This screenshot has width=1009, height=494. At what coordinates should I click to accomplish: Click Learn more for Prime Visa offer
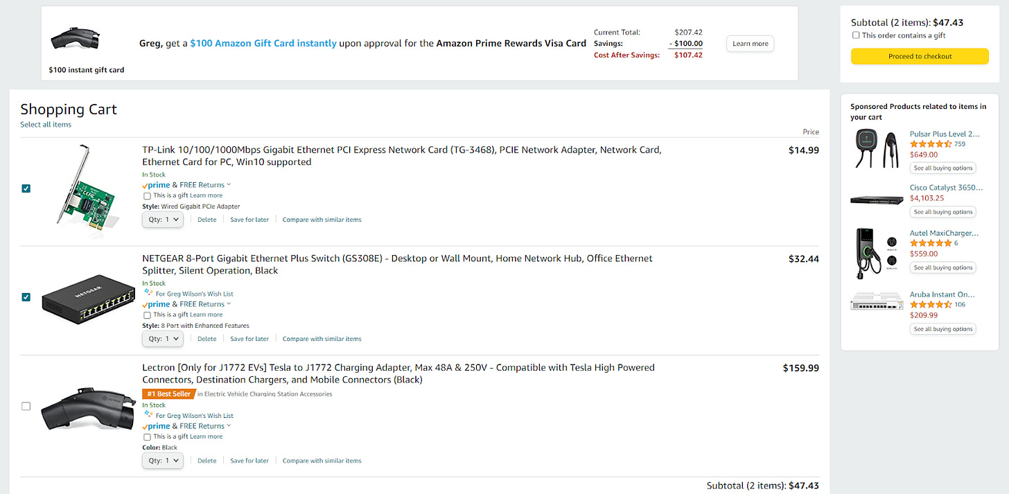coord(750,44)
